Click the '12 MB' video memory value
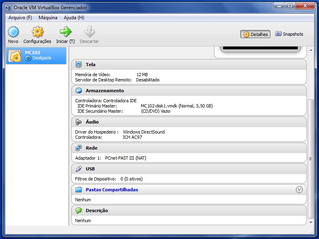Screen dimensions: 319x239 pyautogui.click(x=142, y=75)
